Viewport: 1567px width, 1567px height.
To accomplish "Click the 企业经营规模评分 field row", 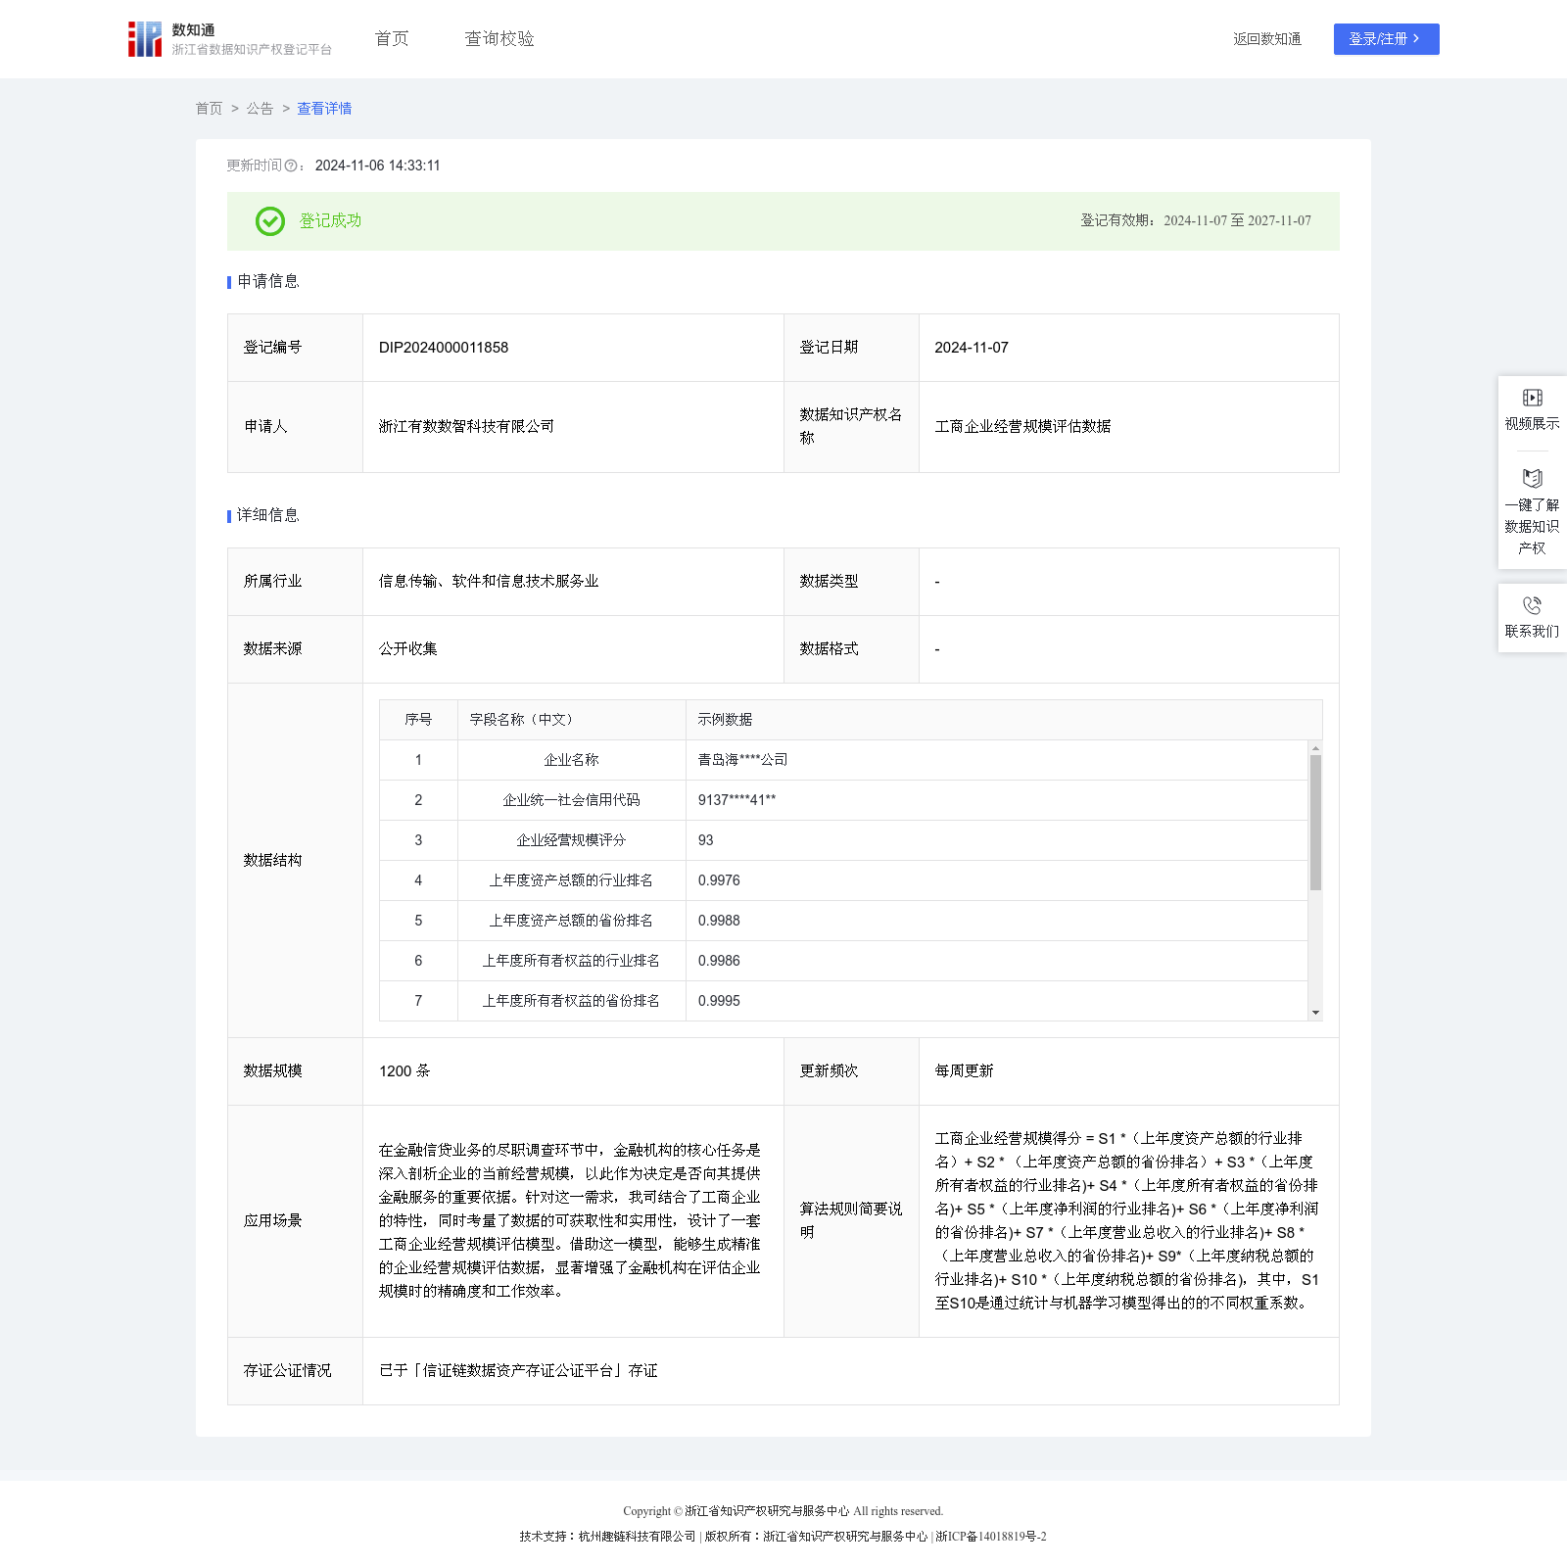I will pyautogui.click(x=571, y=840).
